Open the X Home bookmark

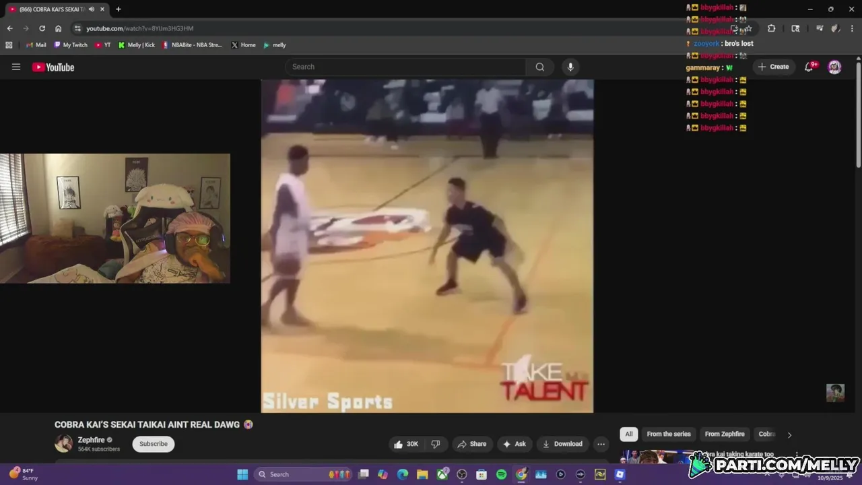(243, 45)
